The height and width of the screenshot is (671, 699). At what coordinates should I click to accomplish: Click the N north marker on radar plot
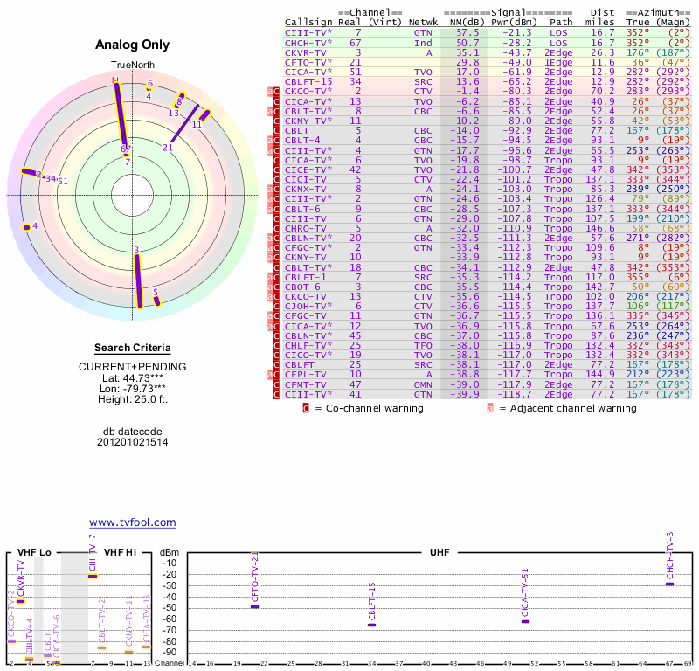tap(114, 80)
